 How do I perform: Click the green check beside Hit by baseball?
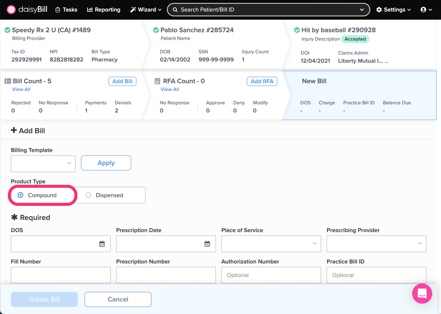point(297,30)
